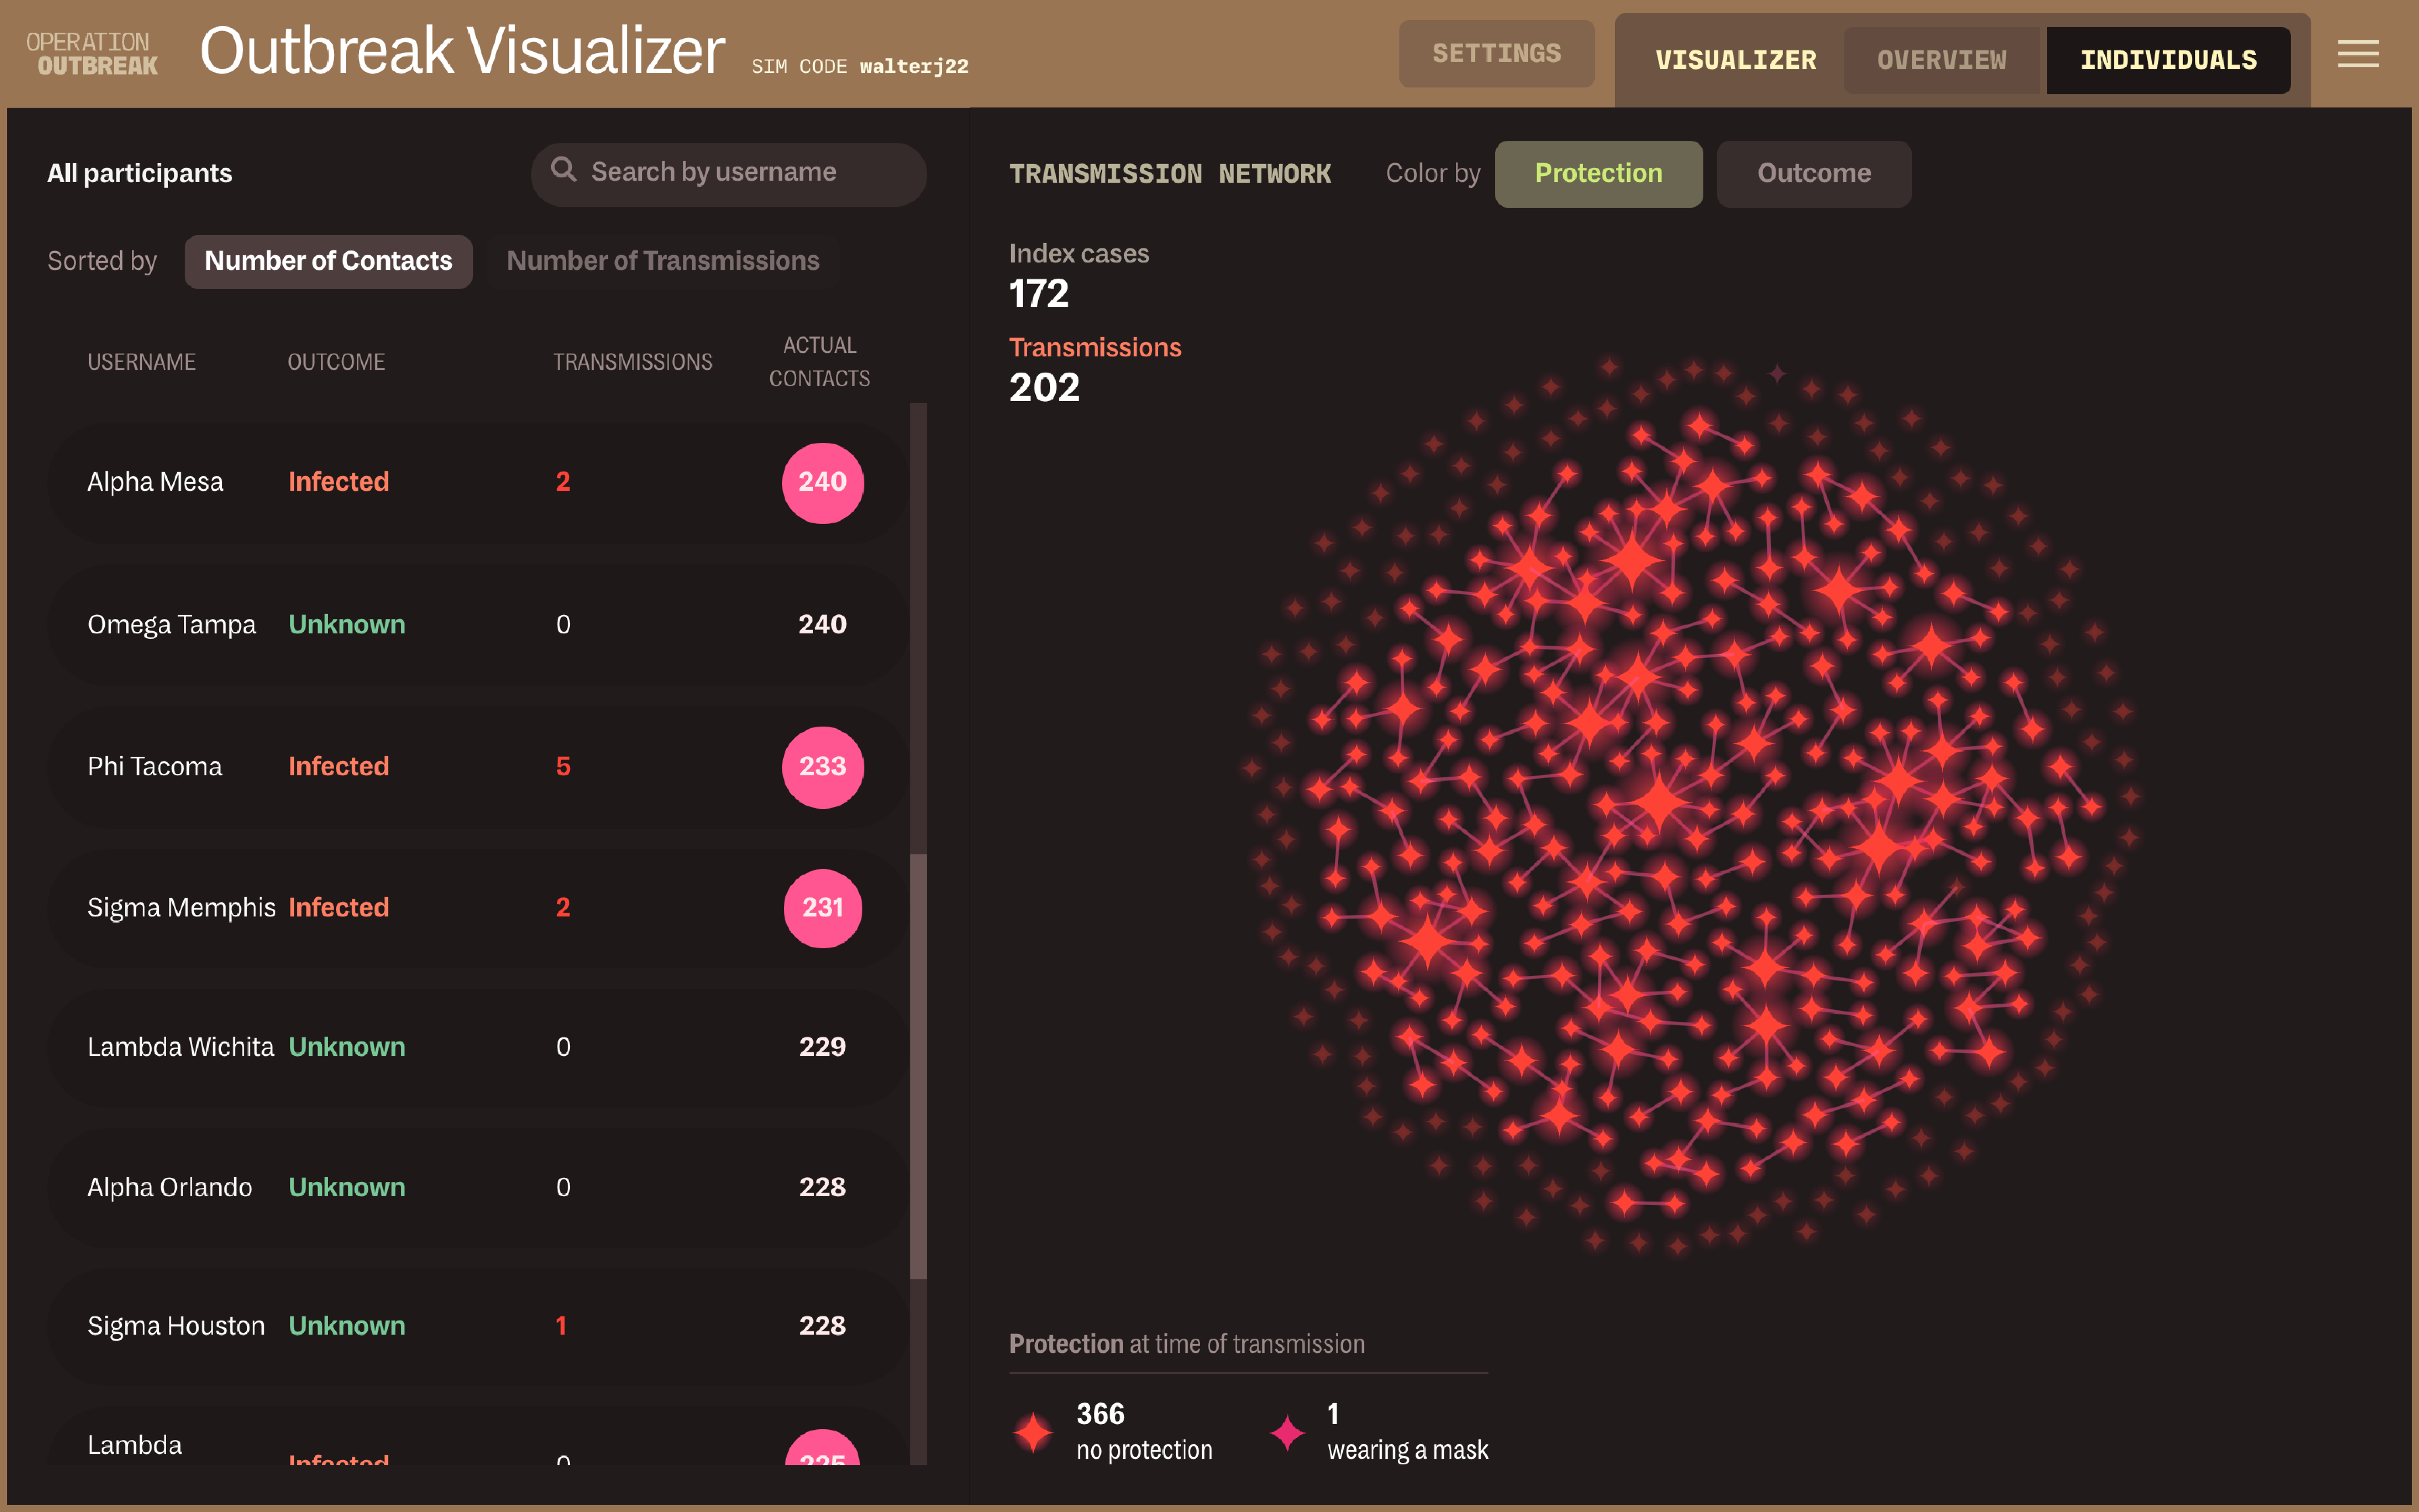Image resolution: width=2419 pixels, height=1512 pixels.
Task: Click the Outcome column header
Action: pyautogui.click(x=336, y=362)
